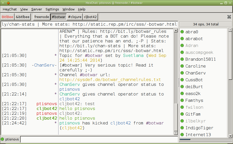The image size is (233, 144).
Task: Close the current tab with X icon
Action: click(229, 17)
